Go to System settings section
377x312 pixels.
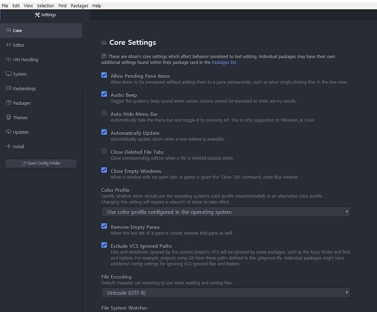(41, 74)
